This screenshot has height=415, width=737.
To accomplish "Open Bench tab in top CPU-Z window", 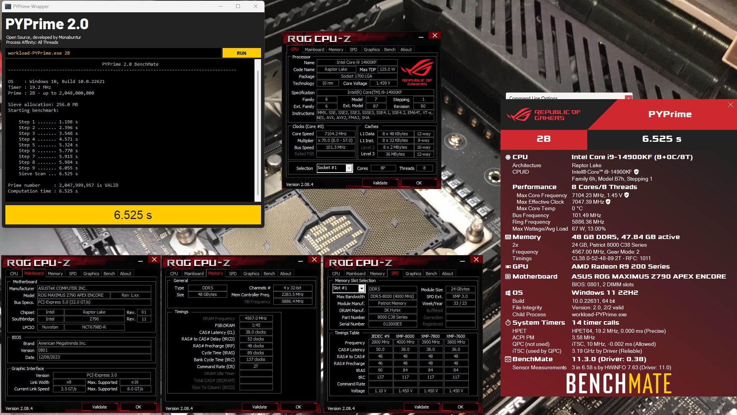I will pos(390,50).
